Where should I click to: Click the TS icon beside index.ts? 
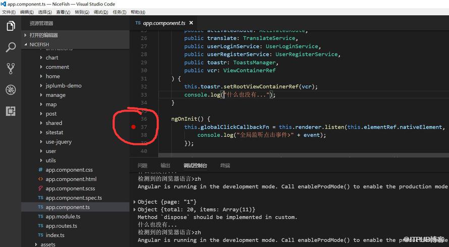click(41, 235)
